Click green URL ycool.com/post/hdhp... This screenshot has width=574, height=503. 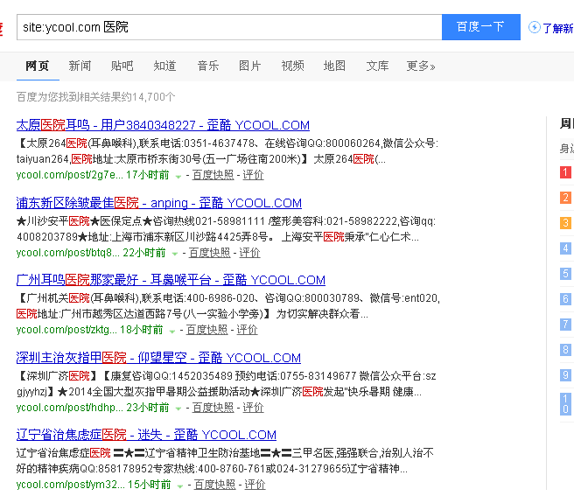69,408
